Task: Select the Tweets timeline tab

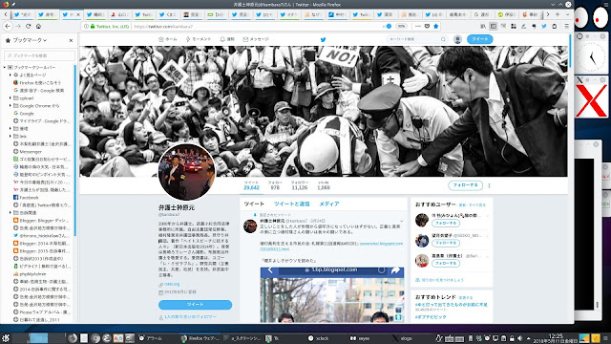Action: coord(254,204)
